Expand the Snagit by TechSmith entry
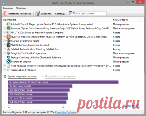The image size is (146, 116). pos(4,53)
